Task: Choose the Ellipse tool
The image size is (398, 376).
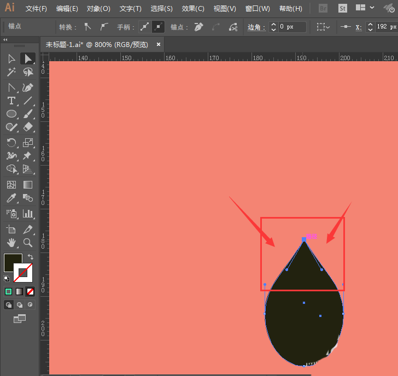Action: tap(11, 114)
